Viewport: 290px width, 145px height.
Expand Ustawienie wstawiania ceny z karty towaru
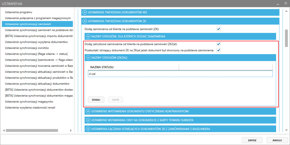click(88, 120)
